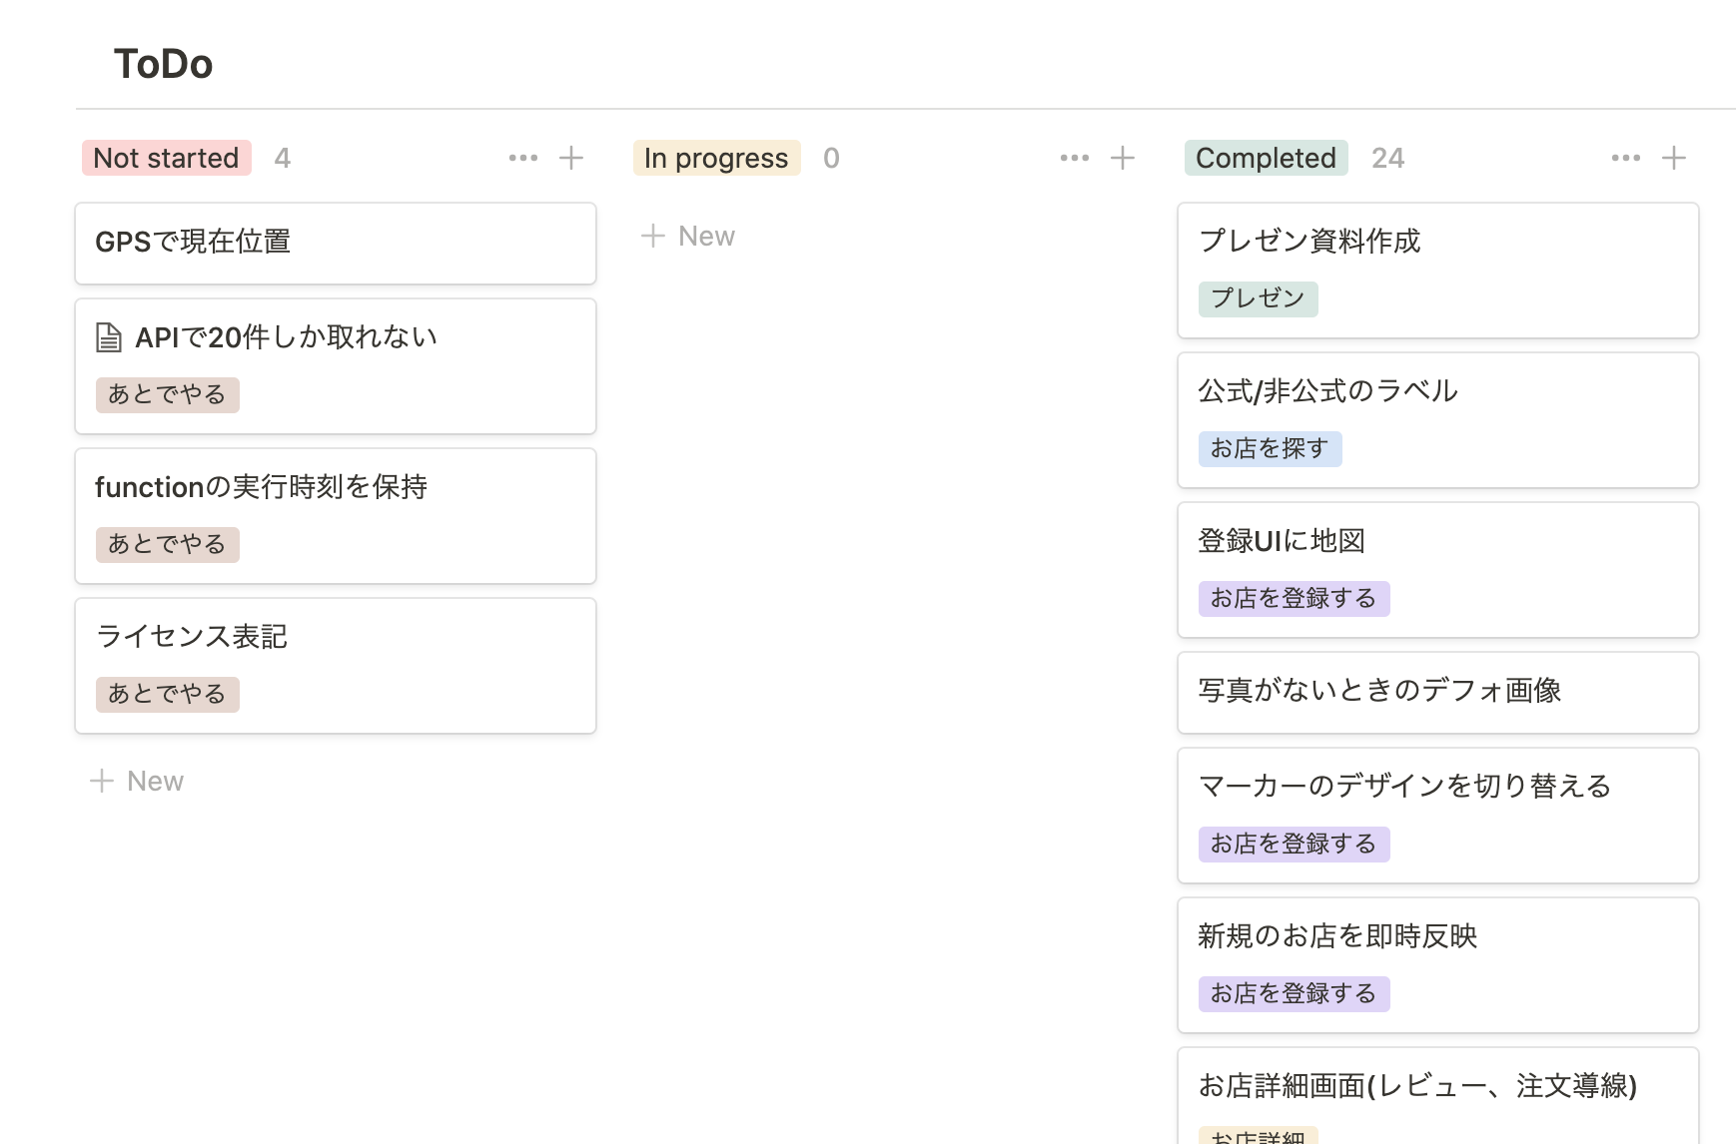
Task: Add card via plus in Not started header
Action: [571, 158]
